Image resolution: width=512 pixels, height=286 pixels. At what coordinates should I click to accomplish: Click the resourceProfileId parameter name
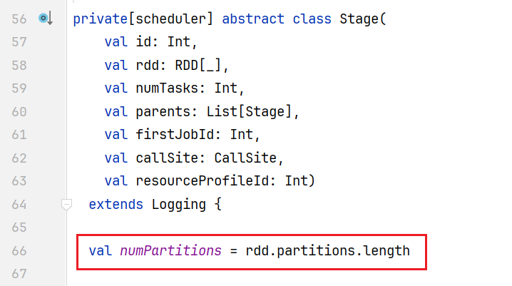tap(202, 181)
